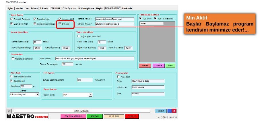Click the TEK GÜN VERİLERİ button
Image resolution: width=268 pixels, height=121 pixels.
click(x=73, y=116)
